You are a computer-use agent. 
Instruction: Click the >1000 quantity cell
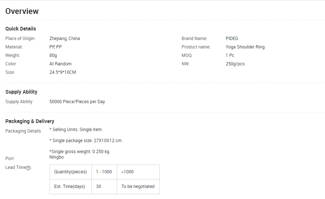tap(127, 172)
